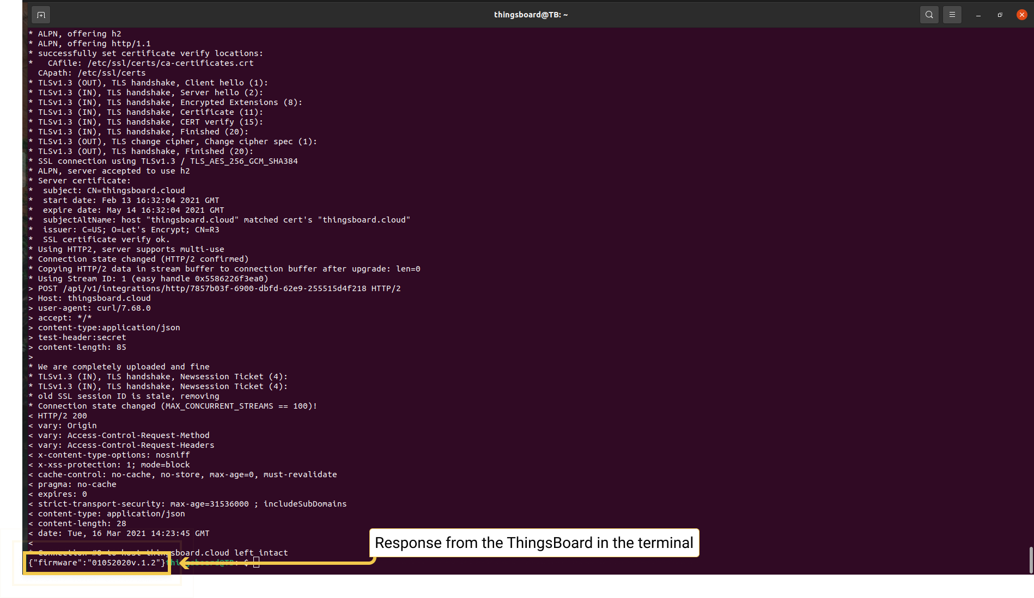Open a new terminal tab

click(41, 15)
